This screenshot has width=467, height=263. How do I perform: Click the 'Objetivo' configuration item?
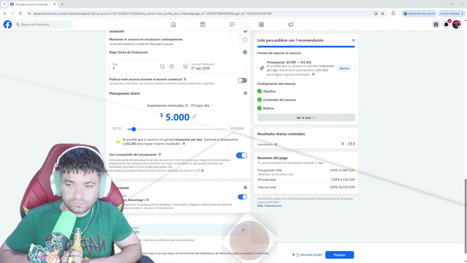click(270, 91)
